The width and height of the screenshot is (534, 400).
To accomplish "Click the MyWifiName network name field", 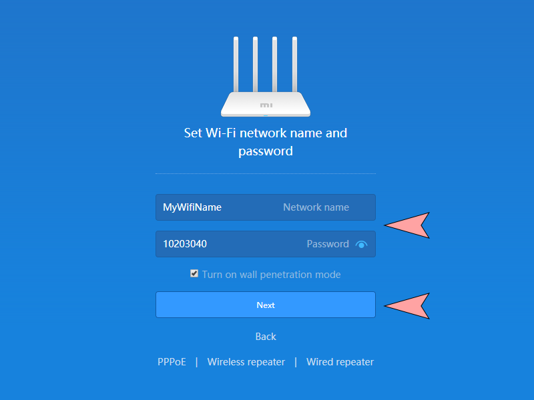I will [x=266, y=207].
